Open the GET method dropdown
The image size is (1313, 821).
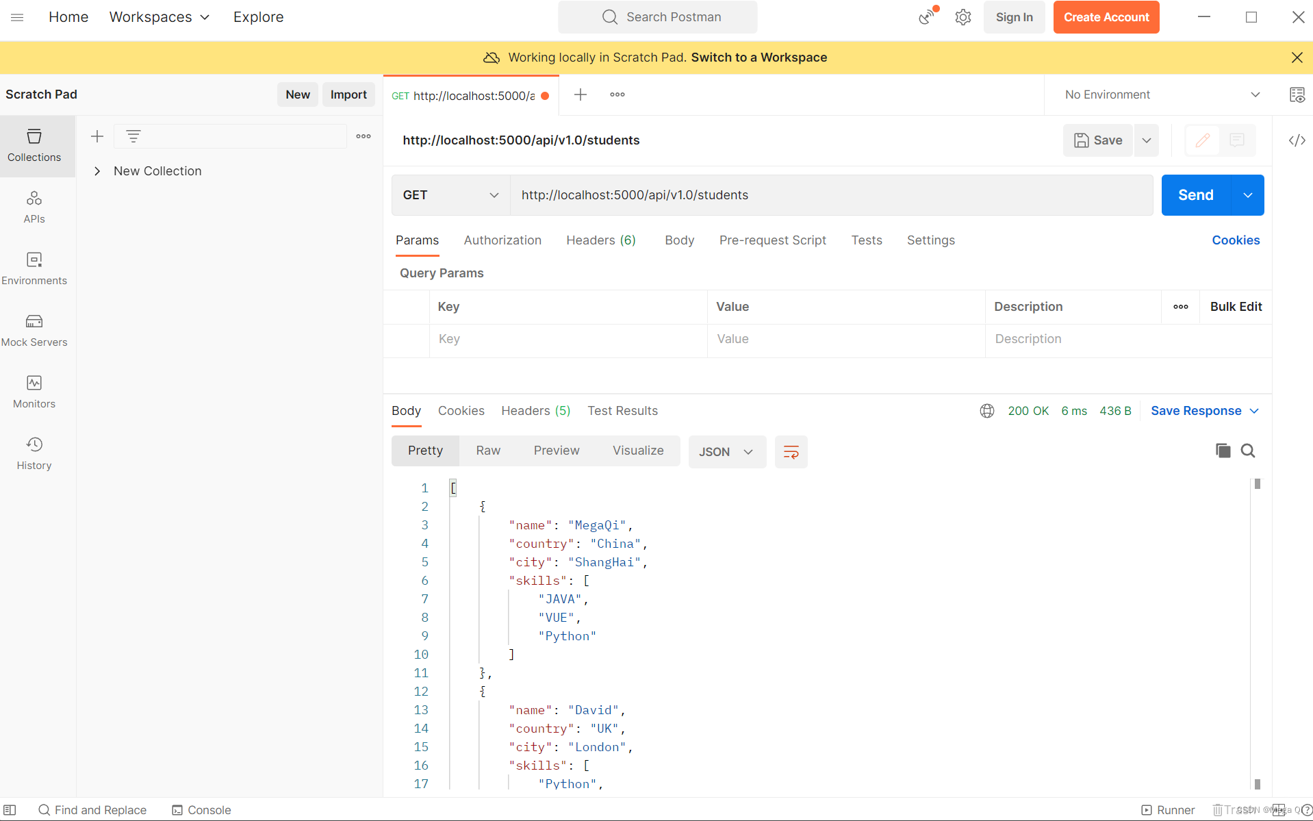pos(450,195)
